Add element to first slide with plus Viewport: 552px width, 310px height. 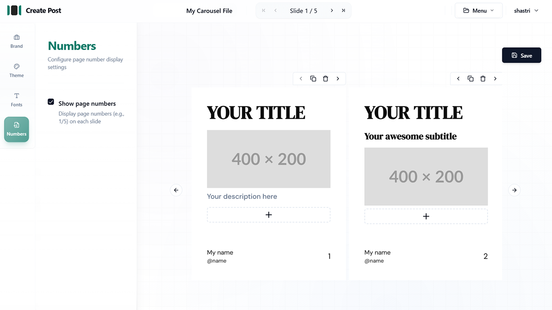(269, 215)
